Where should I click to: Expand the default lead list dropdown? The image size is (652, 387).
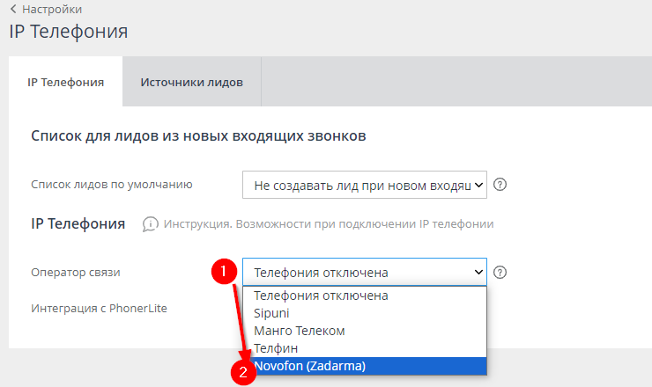364,185
